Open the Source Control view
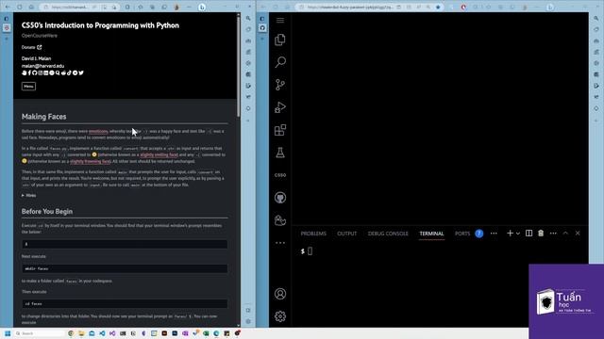 click(280, 85)
